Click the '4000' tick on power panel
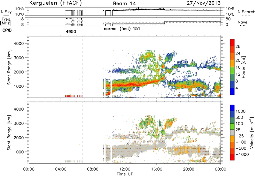 [19, 44]
